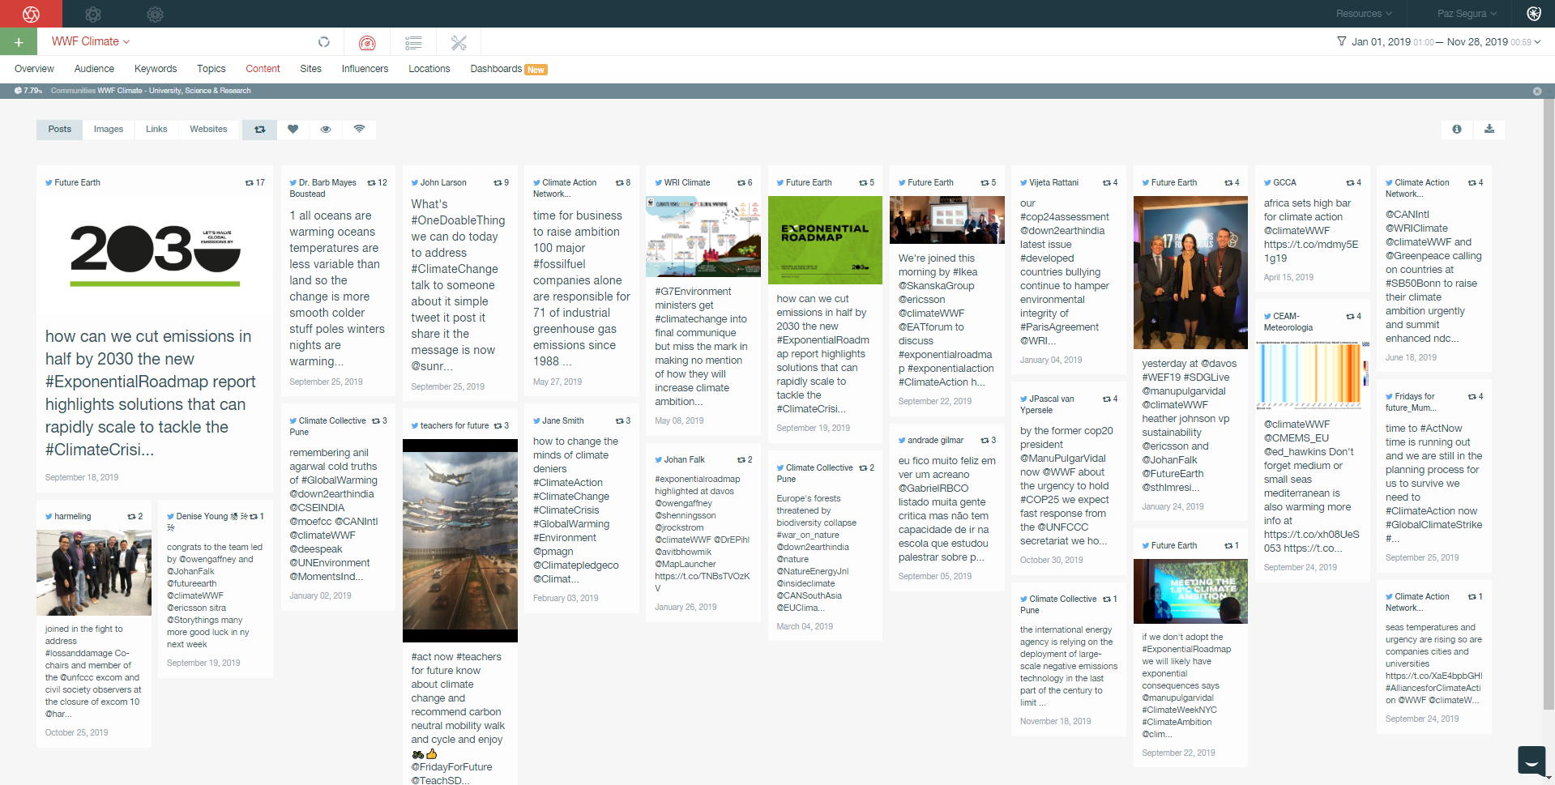Click the atom icon in top bar
The width and height of the screenshot is (1555, 785).
coord(1534,14)
